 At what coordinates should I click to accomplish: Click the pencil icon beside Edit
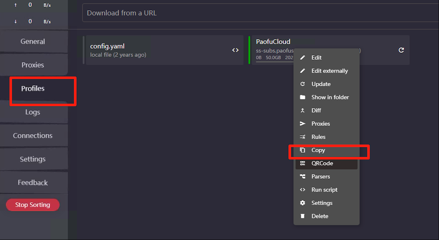point(302,58)
